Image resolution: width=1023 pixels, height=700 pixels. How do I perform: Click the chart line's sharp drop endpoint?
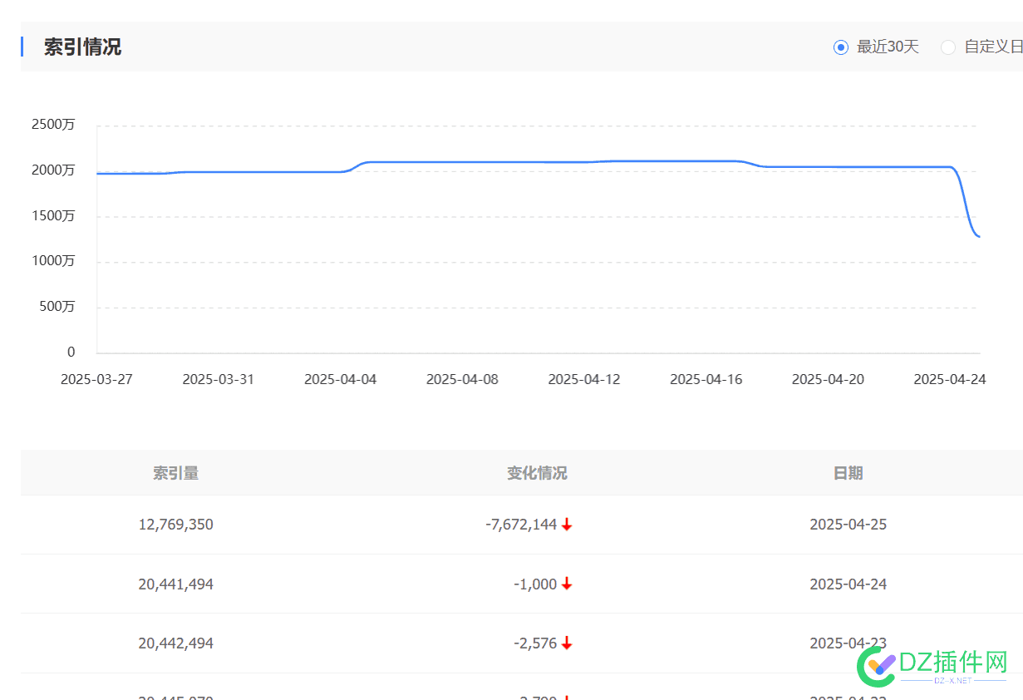[x=979, y=237]
